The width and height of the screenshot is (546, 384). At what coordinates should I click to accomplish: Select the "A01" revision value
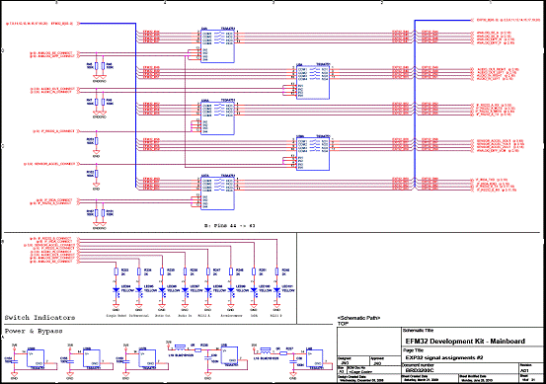(524, 370)
